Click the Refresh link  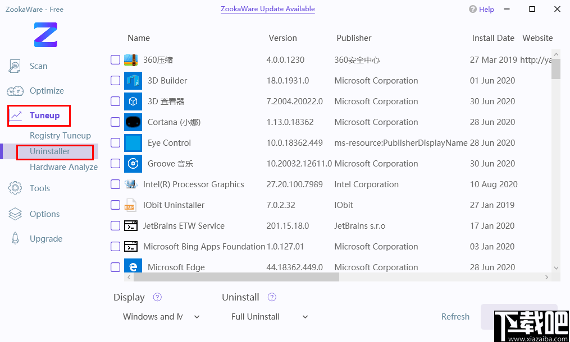tap(455, 317)
